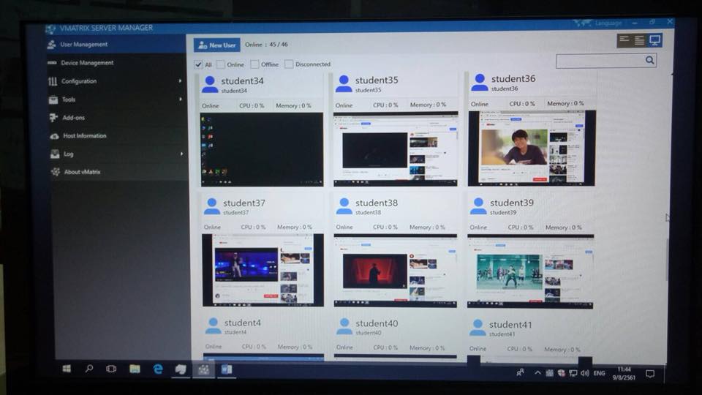Viewport: 702px width, 395px height.
Task: Click the Configuration sliders icon
Action: [53, 81]
